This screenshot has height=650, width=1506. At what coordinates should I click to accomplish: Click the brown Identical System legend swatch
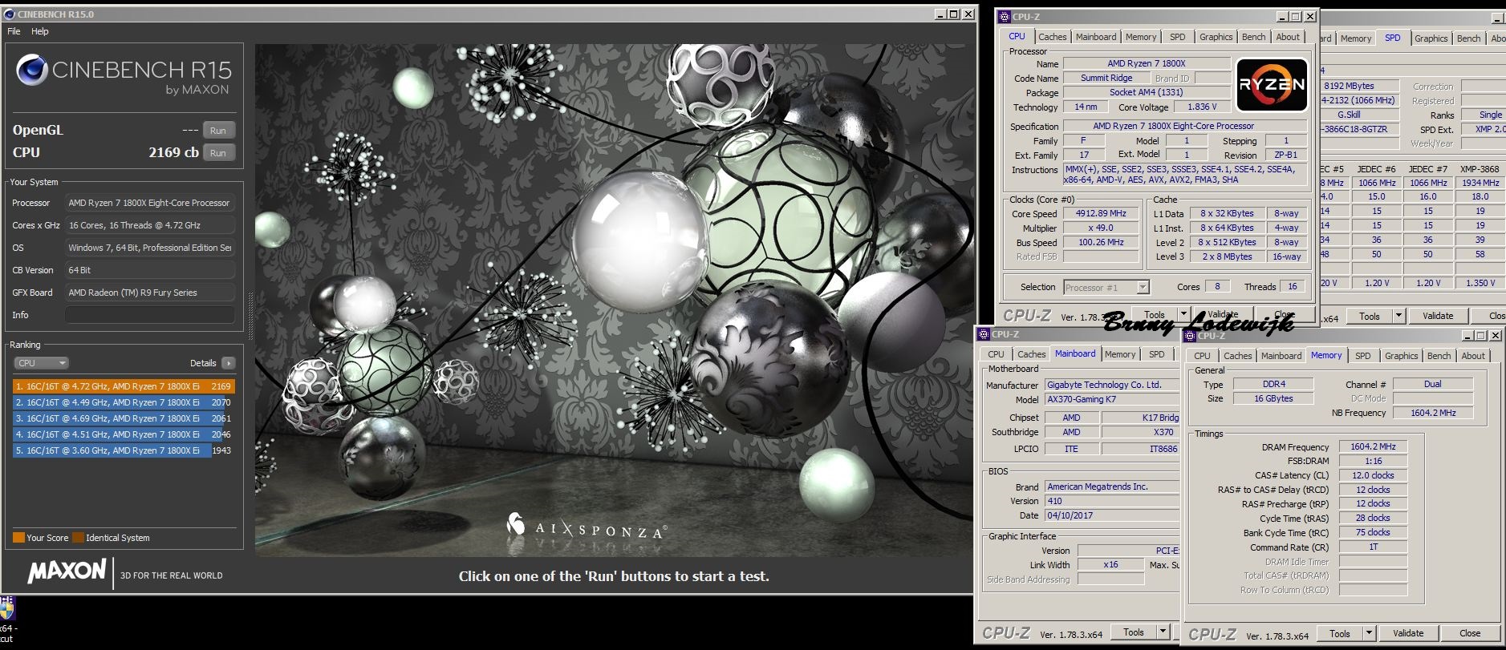click(x=78, y=538)
